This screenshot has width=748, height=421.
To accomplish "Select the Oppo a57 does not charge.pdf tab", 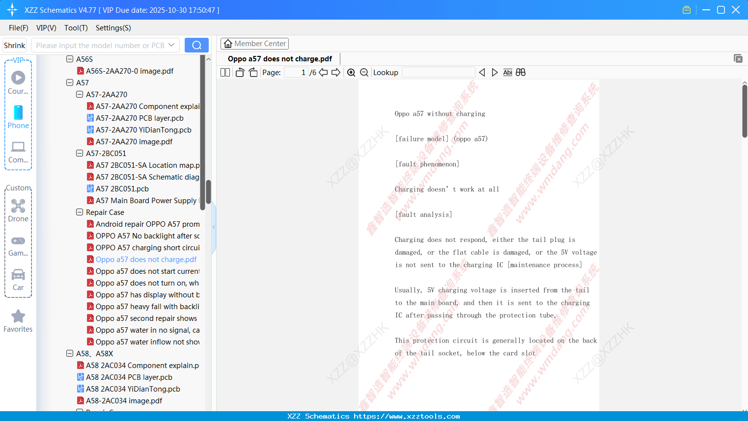I will point(280,59).
